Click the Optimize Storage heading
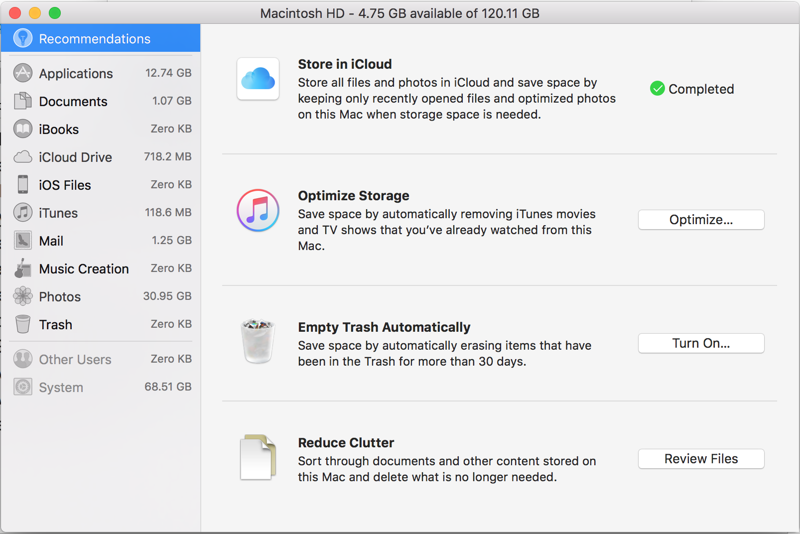 pos(354,196)
